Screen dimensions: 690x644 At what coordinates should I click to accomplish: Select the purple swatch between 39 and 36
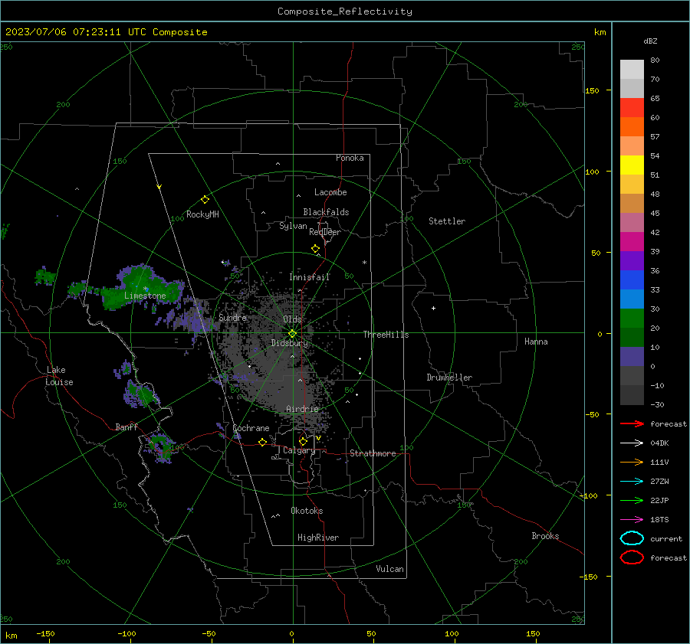pyautogui.click(x=632, y=260)
